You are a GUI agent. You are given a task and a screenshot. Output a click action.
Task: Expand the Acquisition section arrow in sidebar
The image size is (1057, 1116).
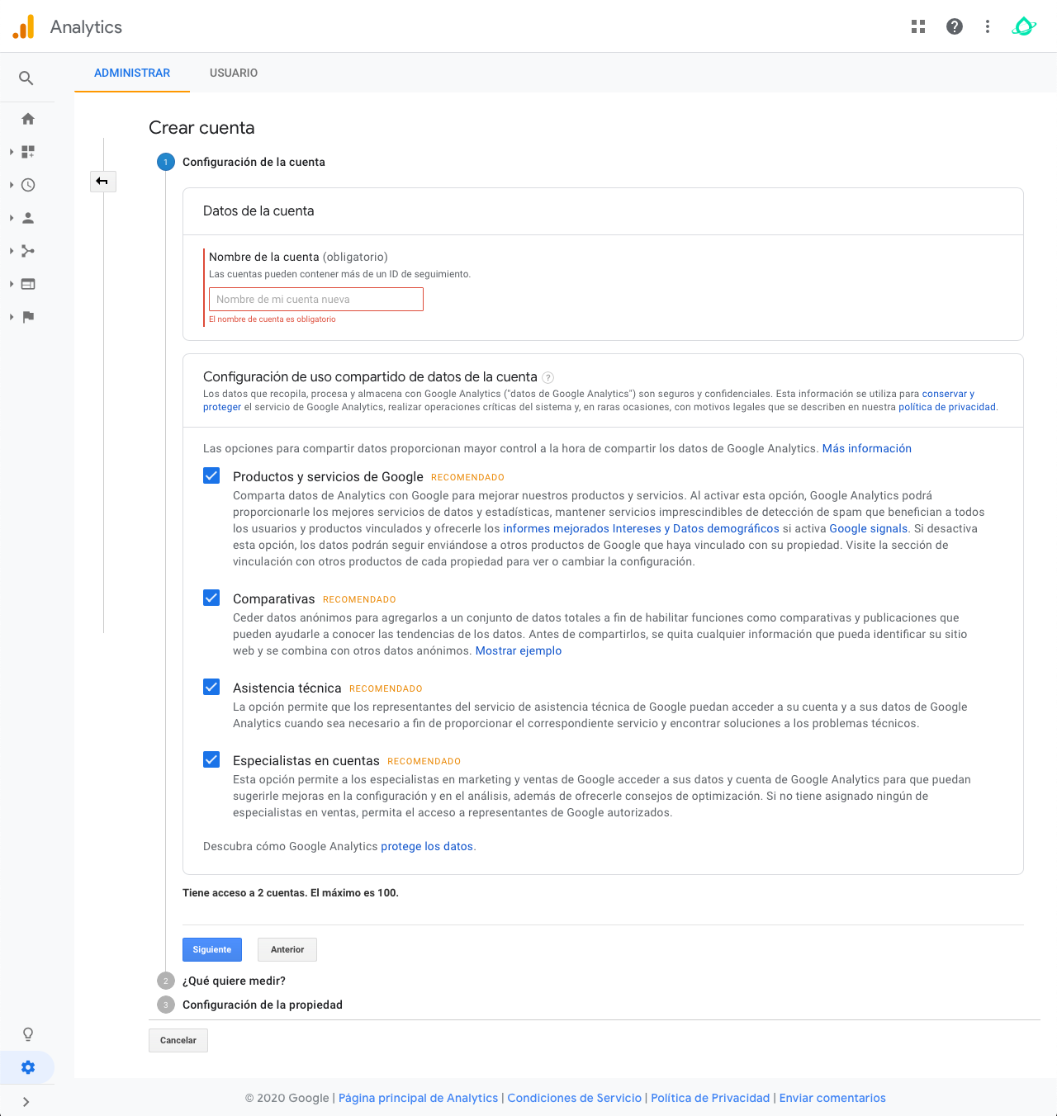[x=12, y=251]
